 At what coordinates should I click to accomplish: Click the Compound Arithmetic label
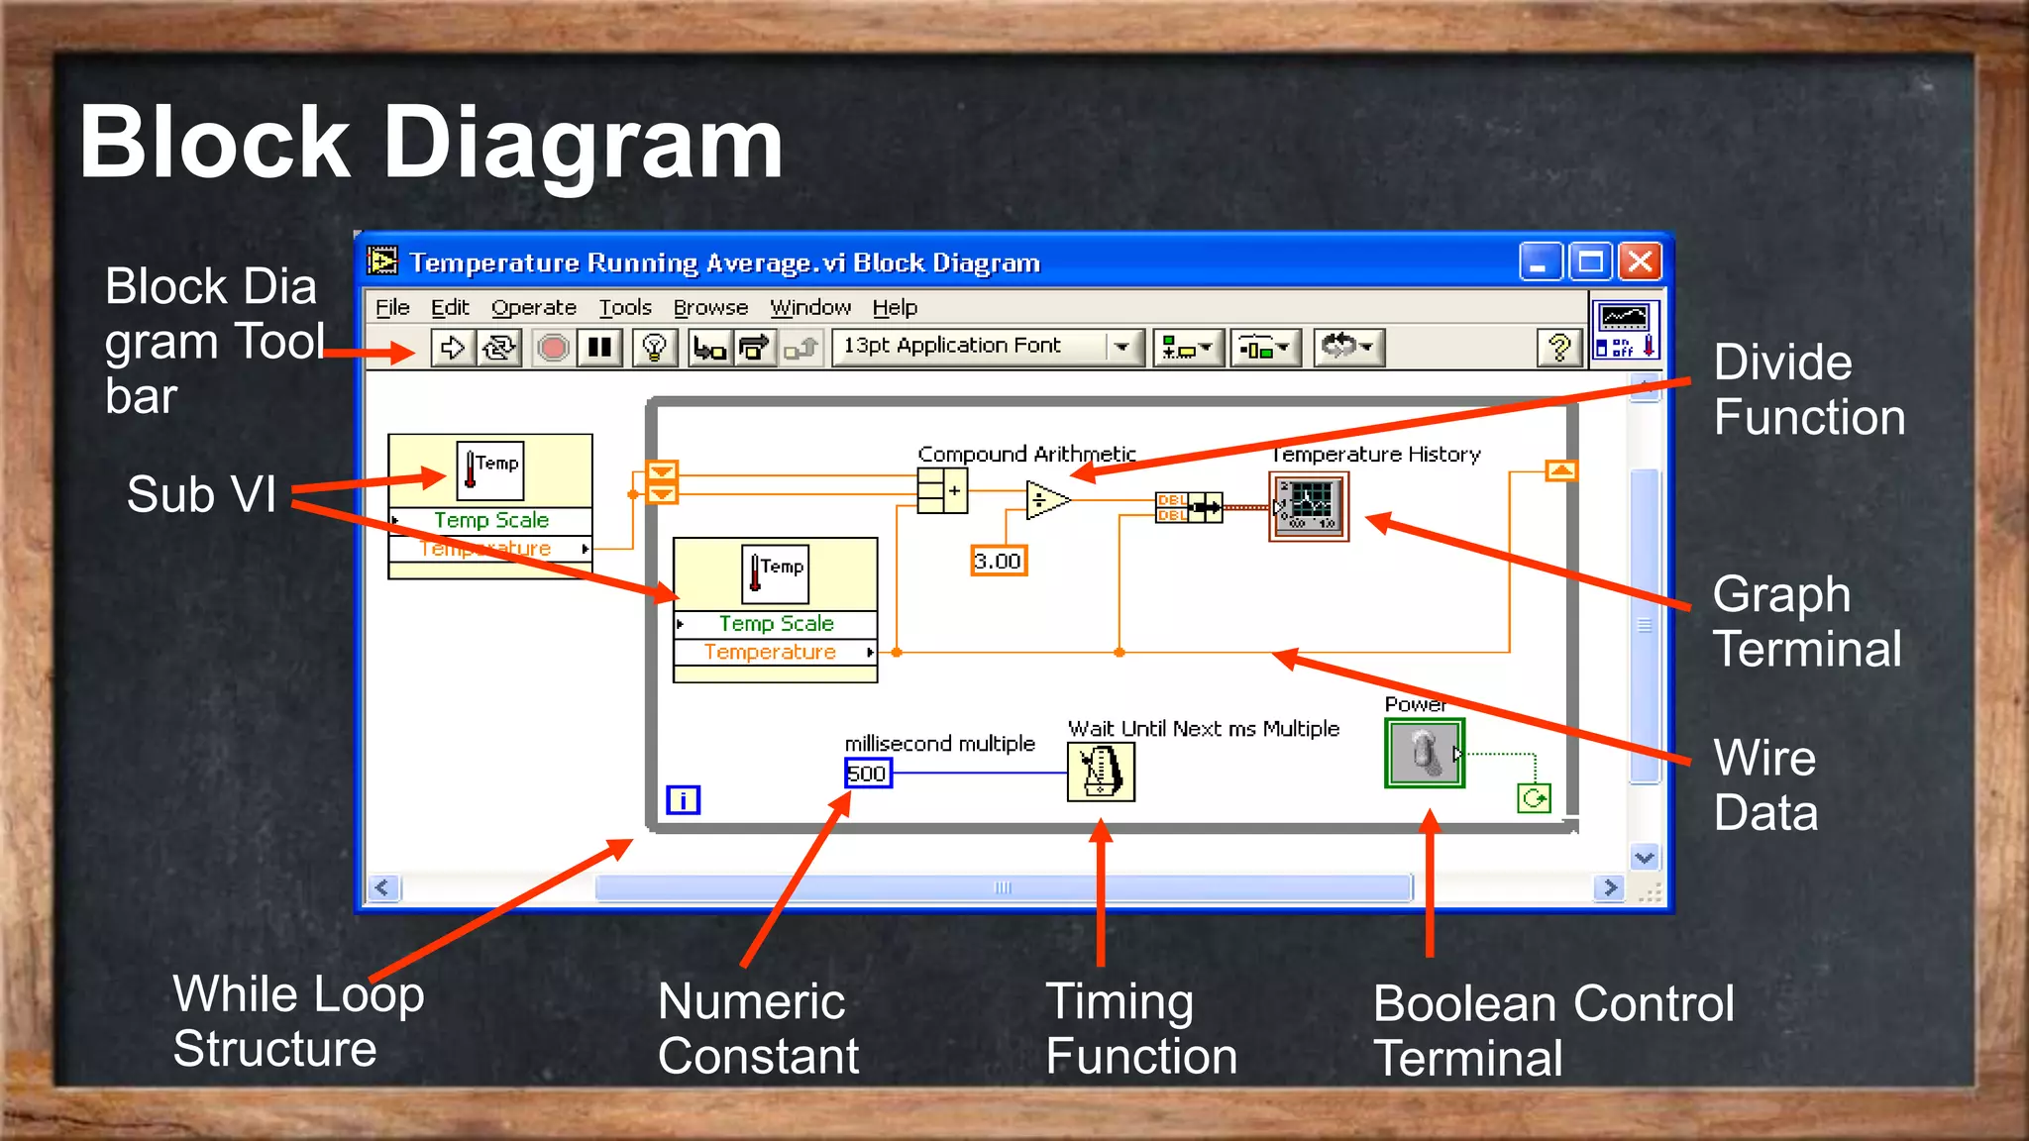pos(1026,454)
